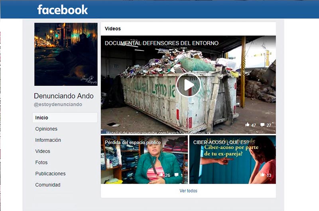Click the comment icon showing 27
This screenshot has width=319, height=211.
262,125
